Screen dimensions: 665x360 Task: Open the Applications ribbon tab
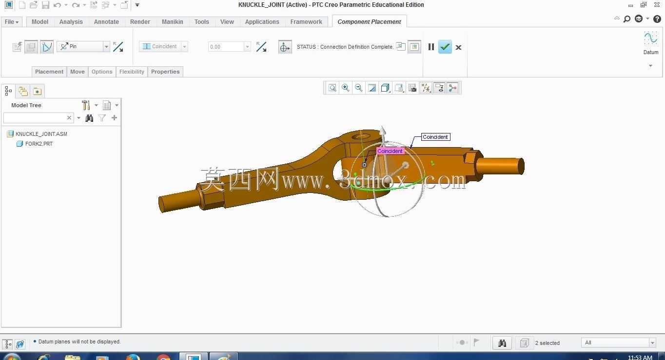click(x=262, y=22)
